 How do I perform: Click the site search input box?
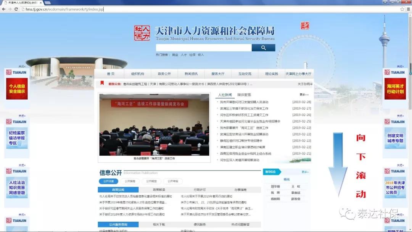pos(204,48)
